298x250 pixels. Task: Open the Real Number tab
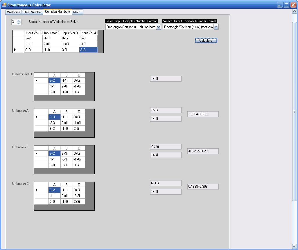33,12
